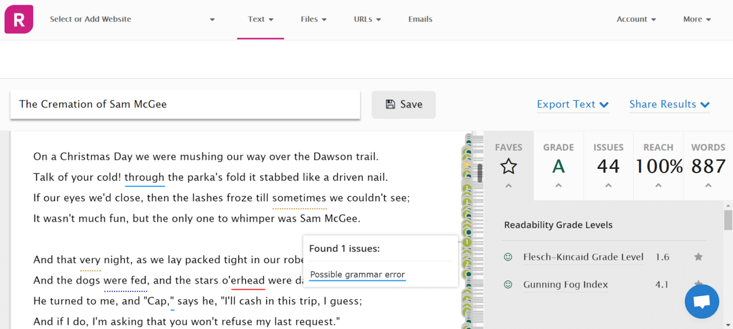The height and width of the screenshot is (329, 733).
Task: Click the Save button
Action: pos(403,105)
